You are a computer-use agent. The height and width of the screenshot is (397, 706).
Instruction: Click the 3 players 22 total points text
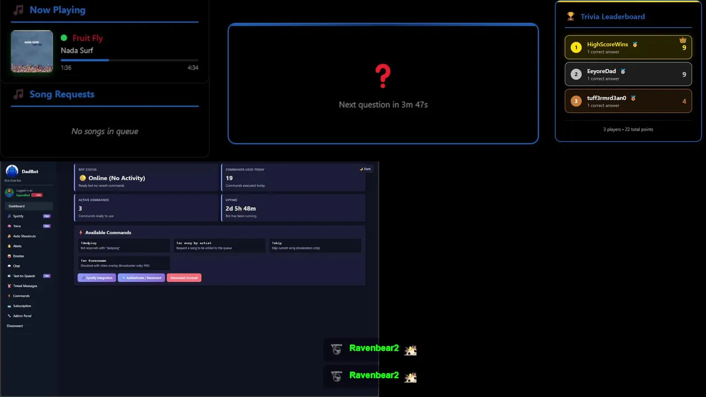tap(628, 129)
